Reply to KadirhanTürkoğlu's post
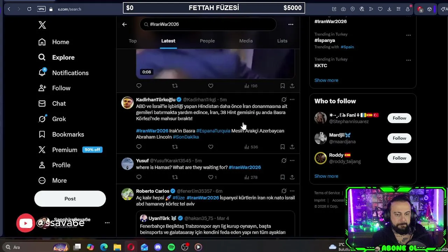This screenshot has height=252, width=448. [x=139, y=147]
